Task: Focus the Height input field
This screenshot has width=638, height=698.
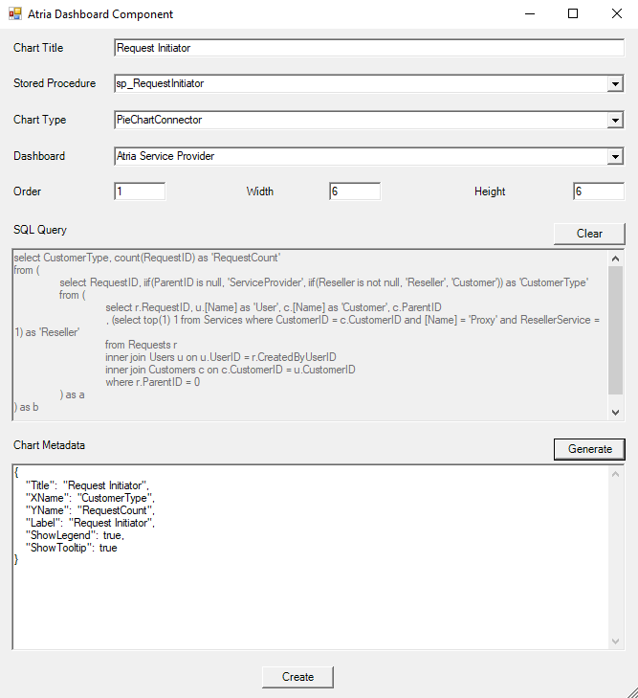Action: tap(599, 191)
